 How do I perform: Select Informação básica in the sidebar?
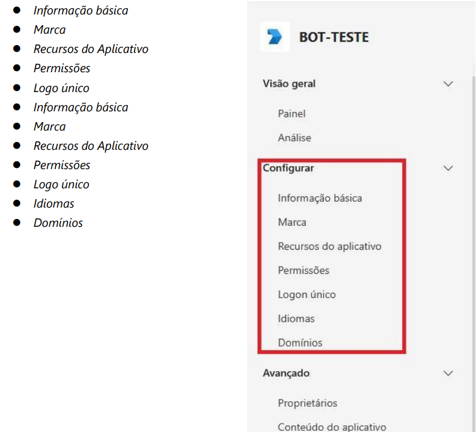(x=320, y=198)
